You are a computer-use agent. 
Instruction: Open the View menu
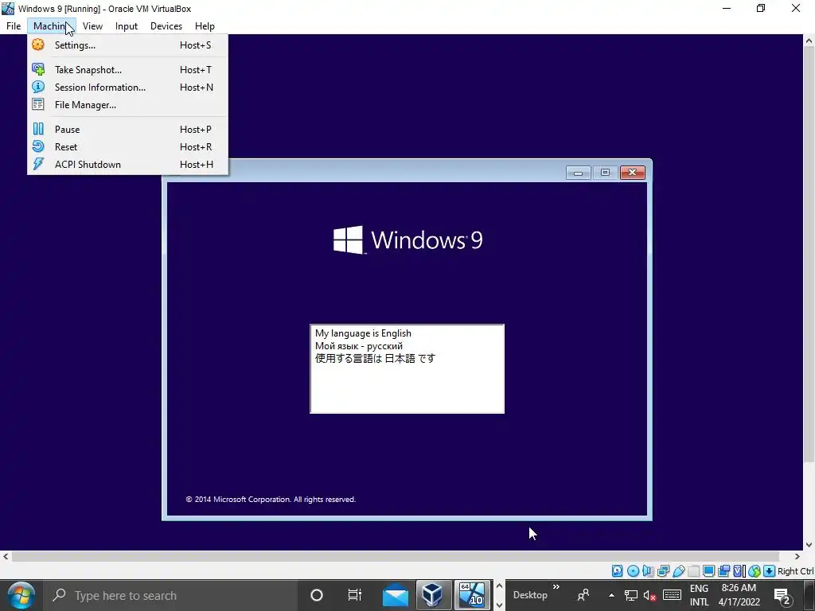92,26
